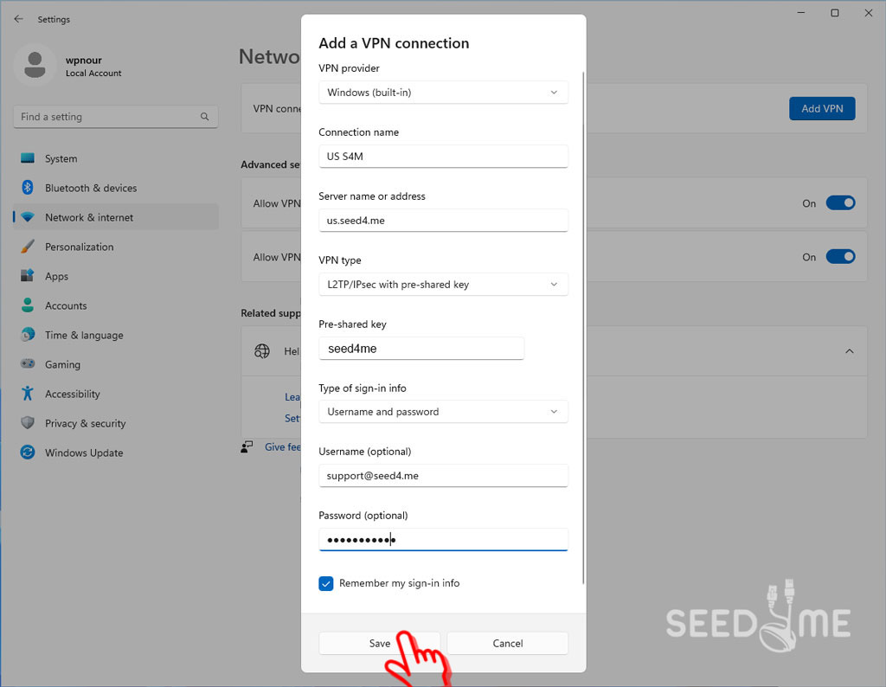
Task: Open Accounts settings category
Action: coord(115,305)
